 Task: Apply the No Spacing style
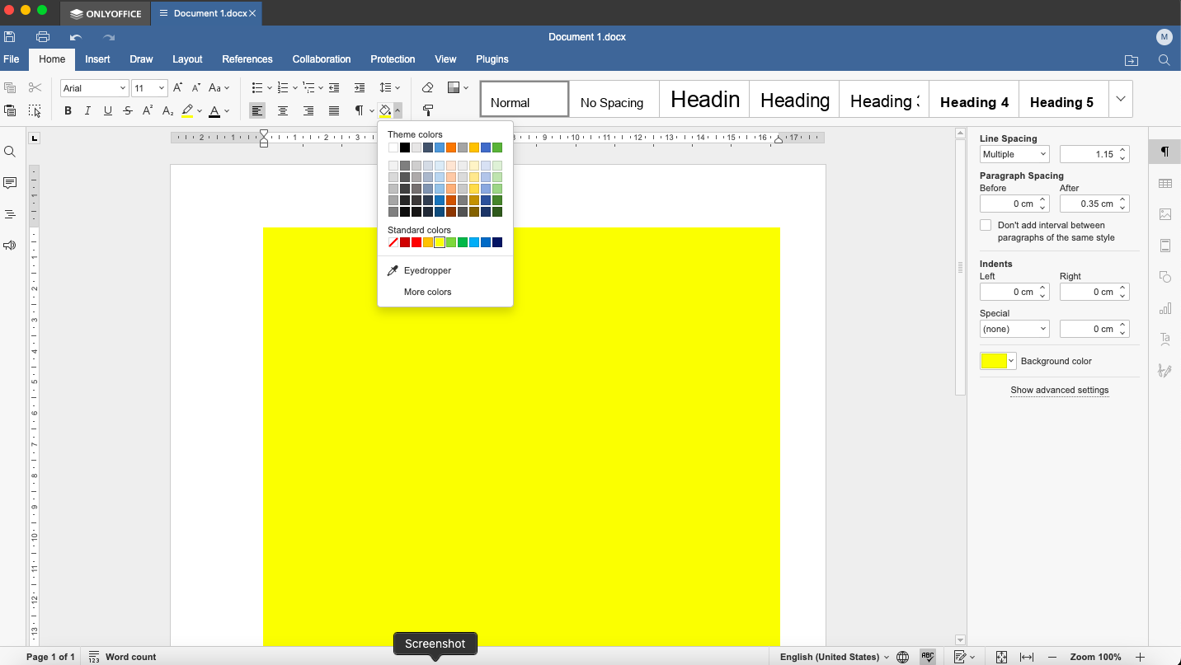tap(612, 99)
